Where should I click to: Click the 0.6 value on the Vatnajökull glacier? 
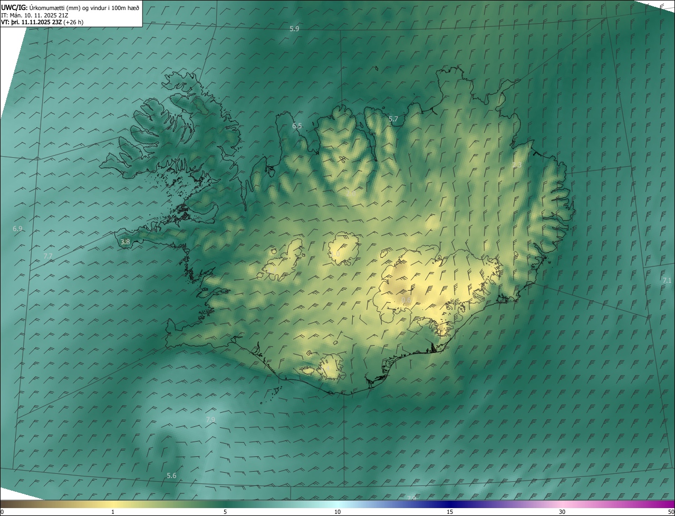406,300
